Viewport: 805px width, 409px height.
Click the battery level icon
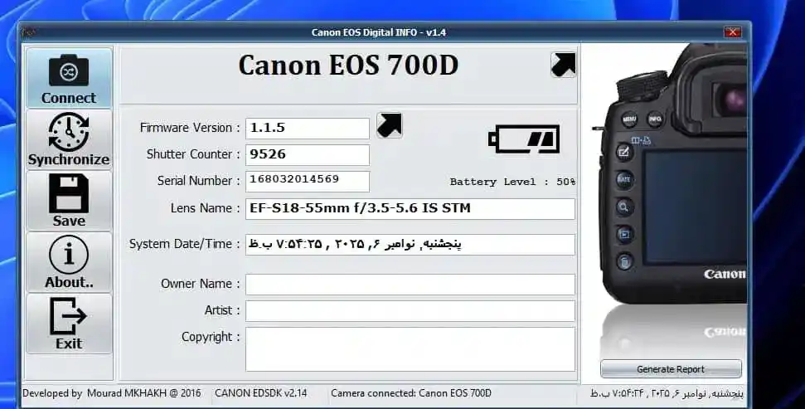click(523, 139)
